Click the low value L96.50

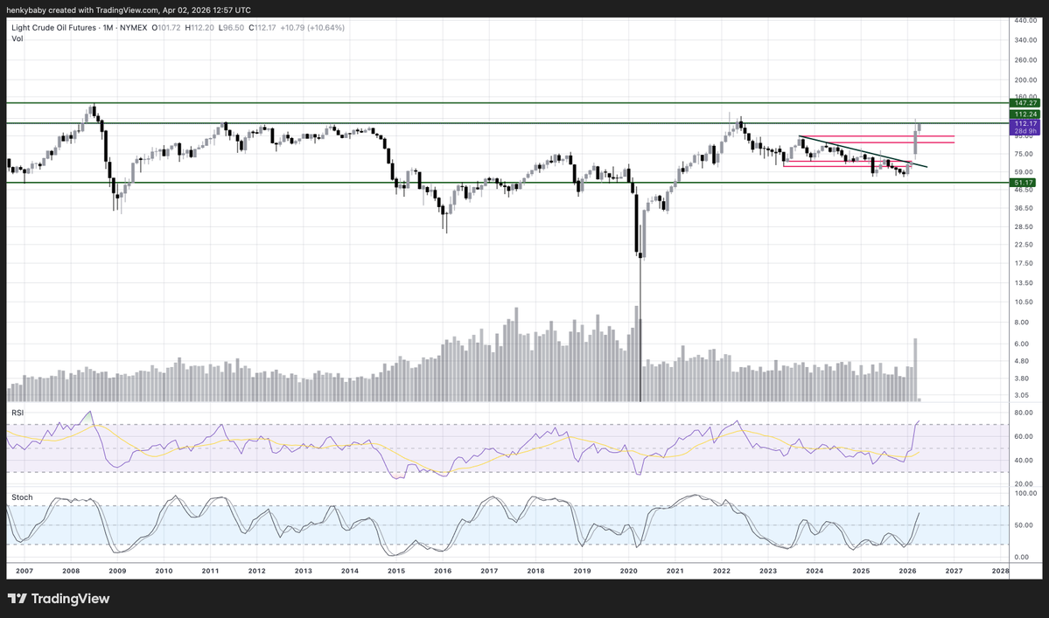tap(232, 28)
